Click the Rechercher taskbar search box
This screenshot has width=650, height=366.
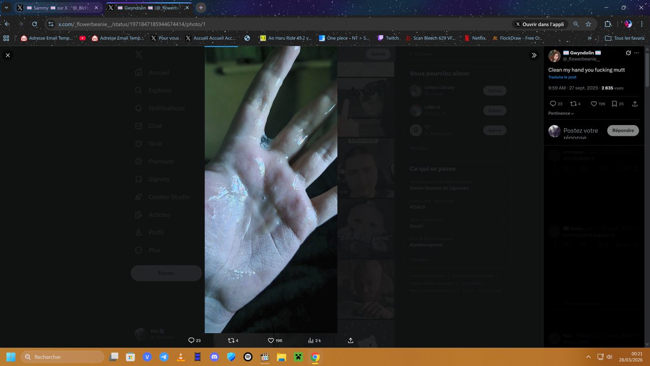pyautogui.click(x=62, y=357)
